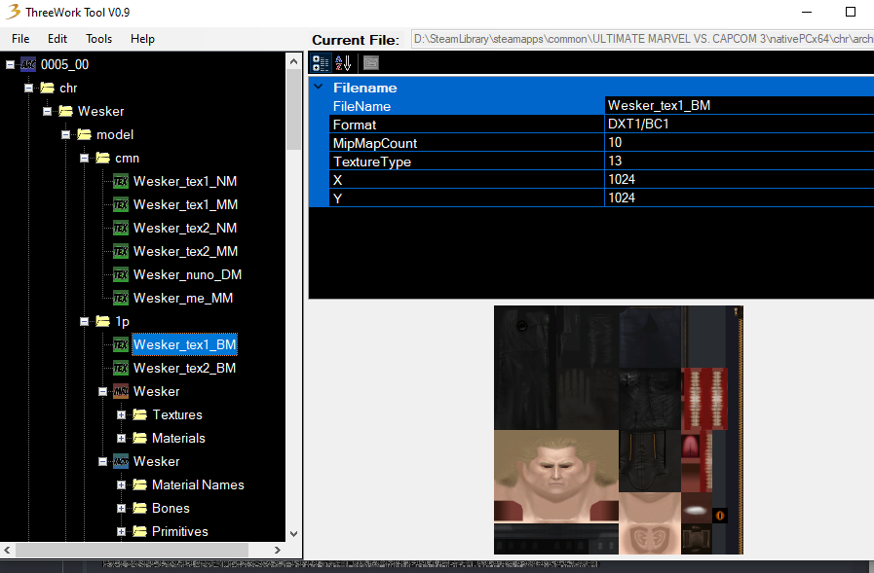The height and width of the screenshot is (573, 874).
Task: Expand the Material Names node
Action: pos(121,485)
